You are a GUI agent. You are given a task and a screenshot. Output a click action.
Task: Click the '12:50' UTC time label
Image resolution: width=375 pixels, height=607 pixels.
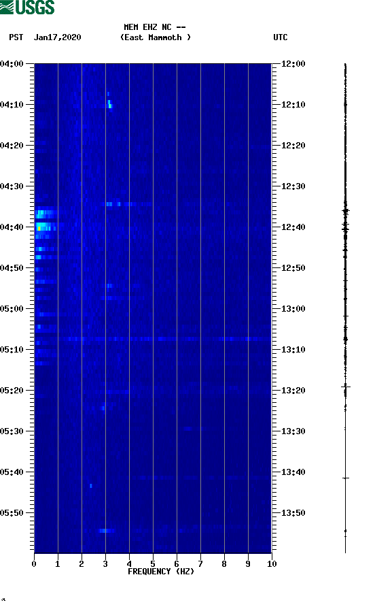[x=293, y=268]
